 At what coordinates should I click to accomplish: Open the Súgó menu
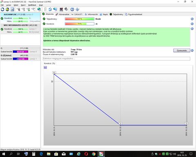pyautogui.click(x=41, y=5)
